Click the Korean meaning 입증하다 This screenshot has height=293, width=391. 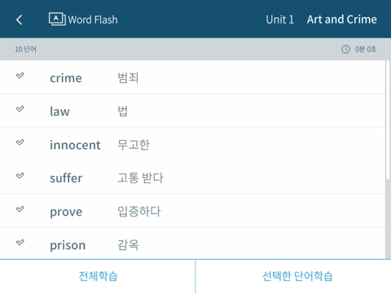tap(139, 212)
